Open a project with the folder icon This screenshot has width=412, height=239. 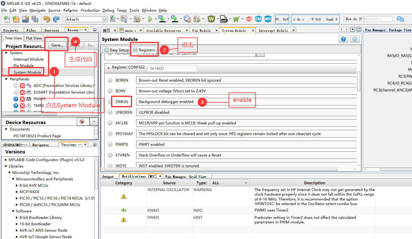(25, 19)
